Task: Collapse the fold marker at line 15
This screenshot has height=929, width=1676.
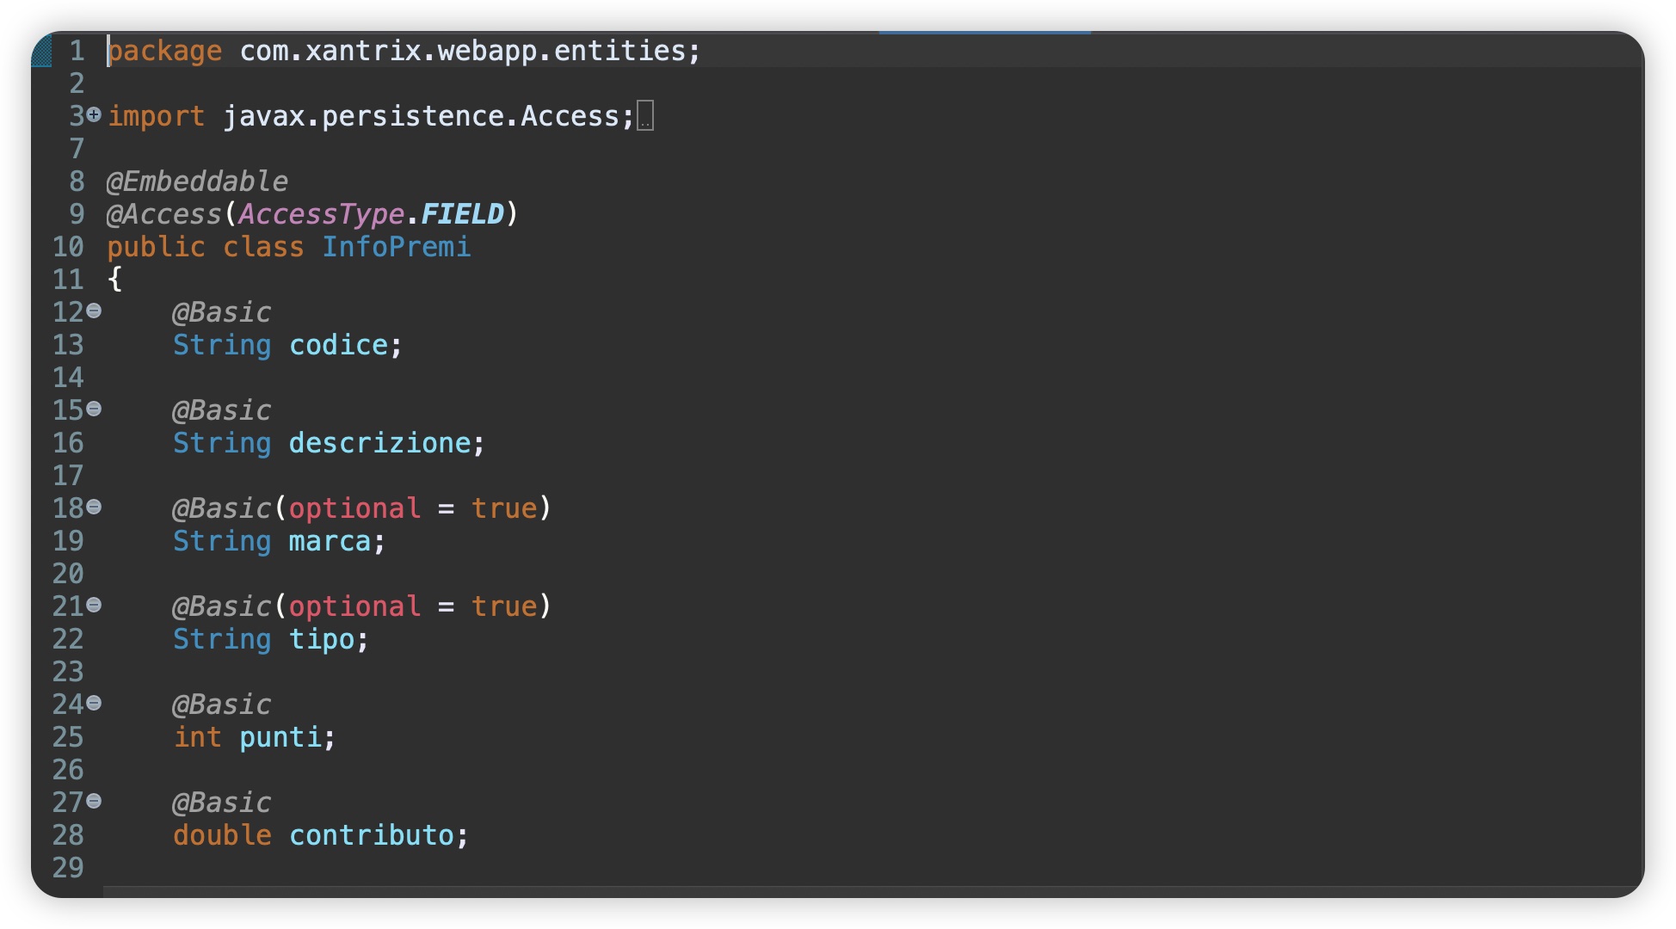Action: click(x=94, y=409)
